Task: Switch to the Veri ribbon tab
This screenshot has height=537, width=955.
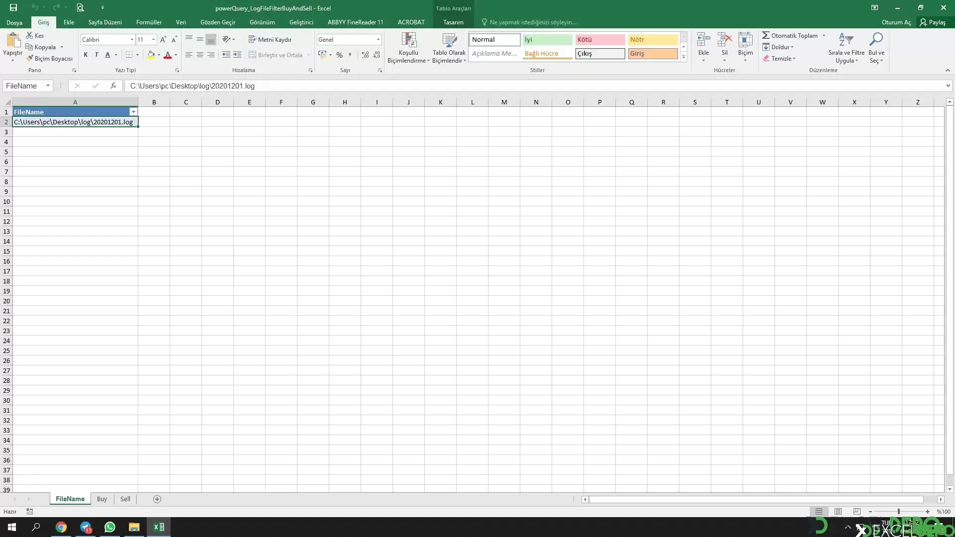Action: (181, 22)
